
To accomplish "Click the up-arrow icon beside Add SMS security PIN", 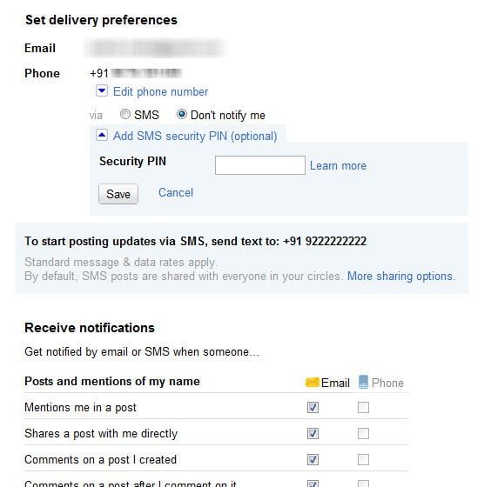I will [x=102, y=136].
